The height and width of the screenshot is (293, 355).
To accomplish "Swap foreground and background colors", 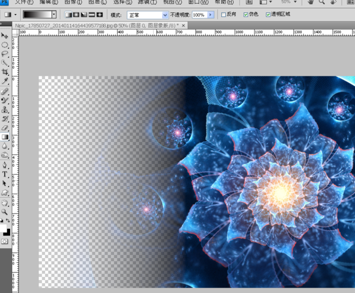I will pyautogui.click(x=8, y=220).
